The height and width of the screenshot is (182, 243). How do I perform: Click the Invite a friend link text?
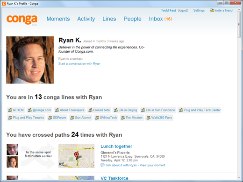[223, 10]
